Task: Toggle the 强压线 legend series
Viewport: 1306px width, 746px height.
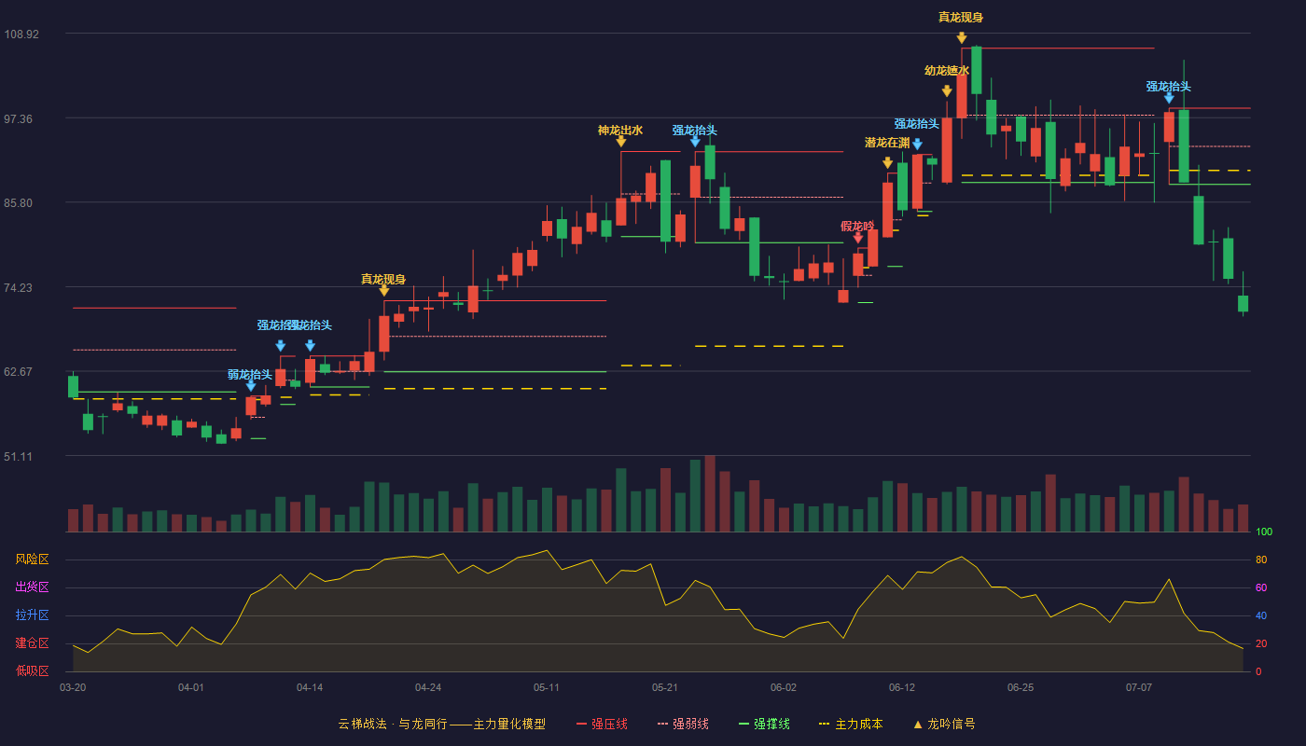Action: pos(602,724)
